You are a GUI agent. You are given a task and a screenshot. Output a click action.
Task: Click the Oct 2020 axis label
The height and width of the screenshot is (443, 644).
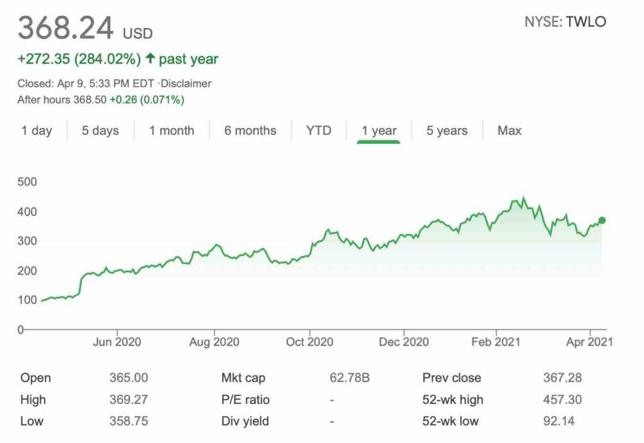pos(309,342)
